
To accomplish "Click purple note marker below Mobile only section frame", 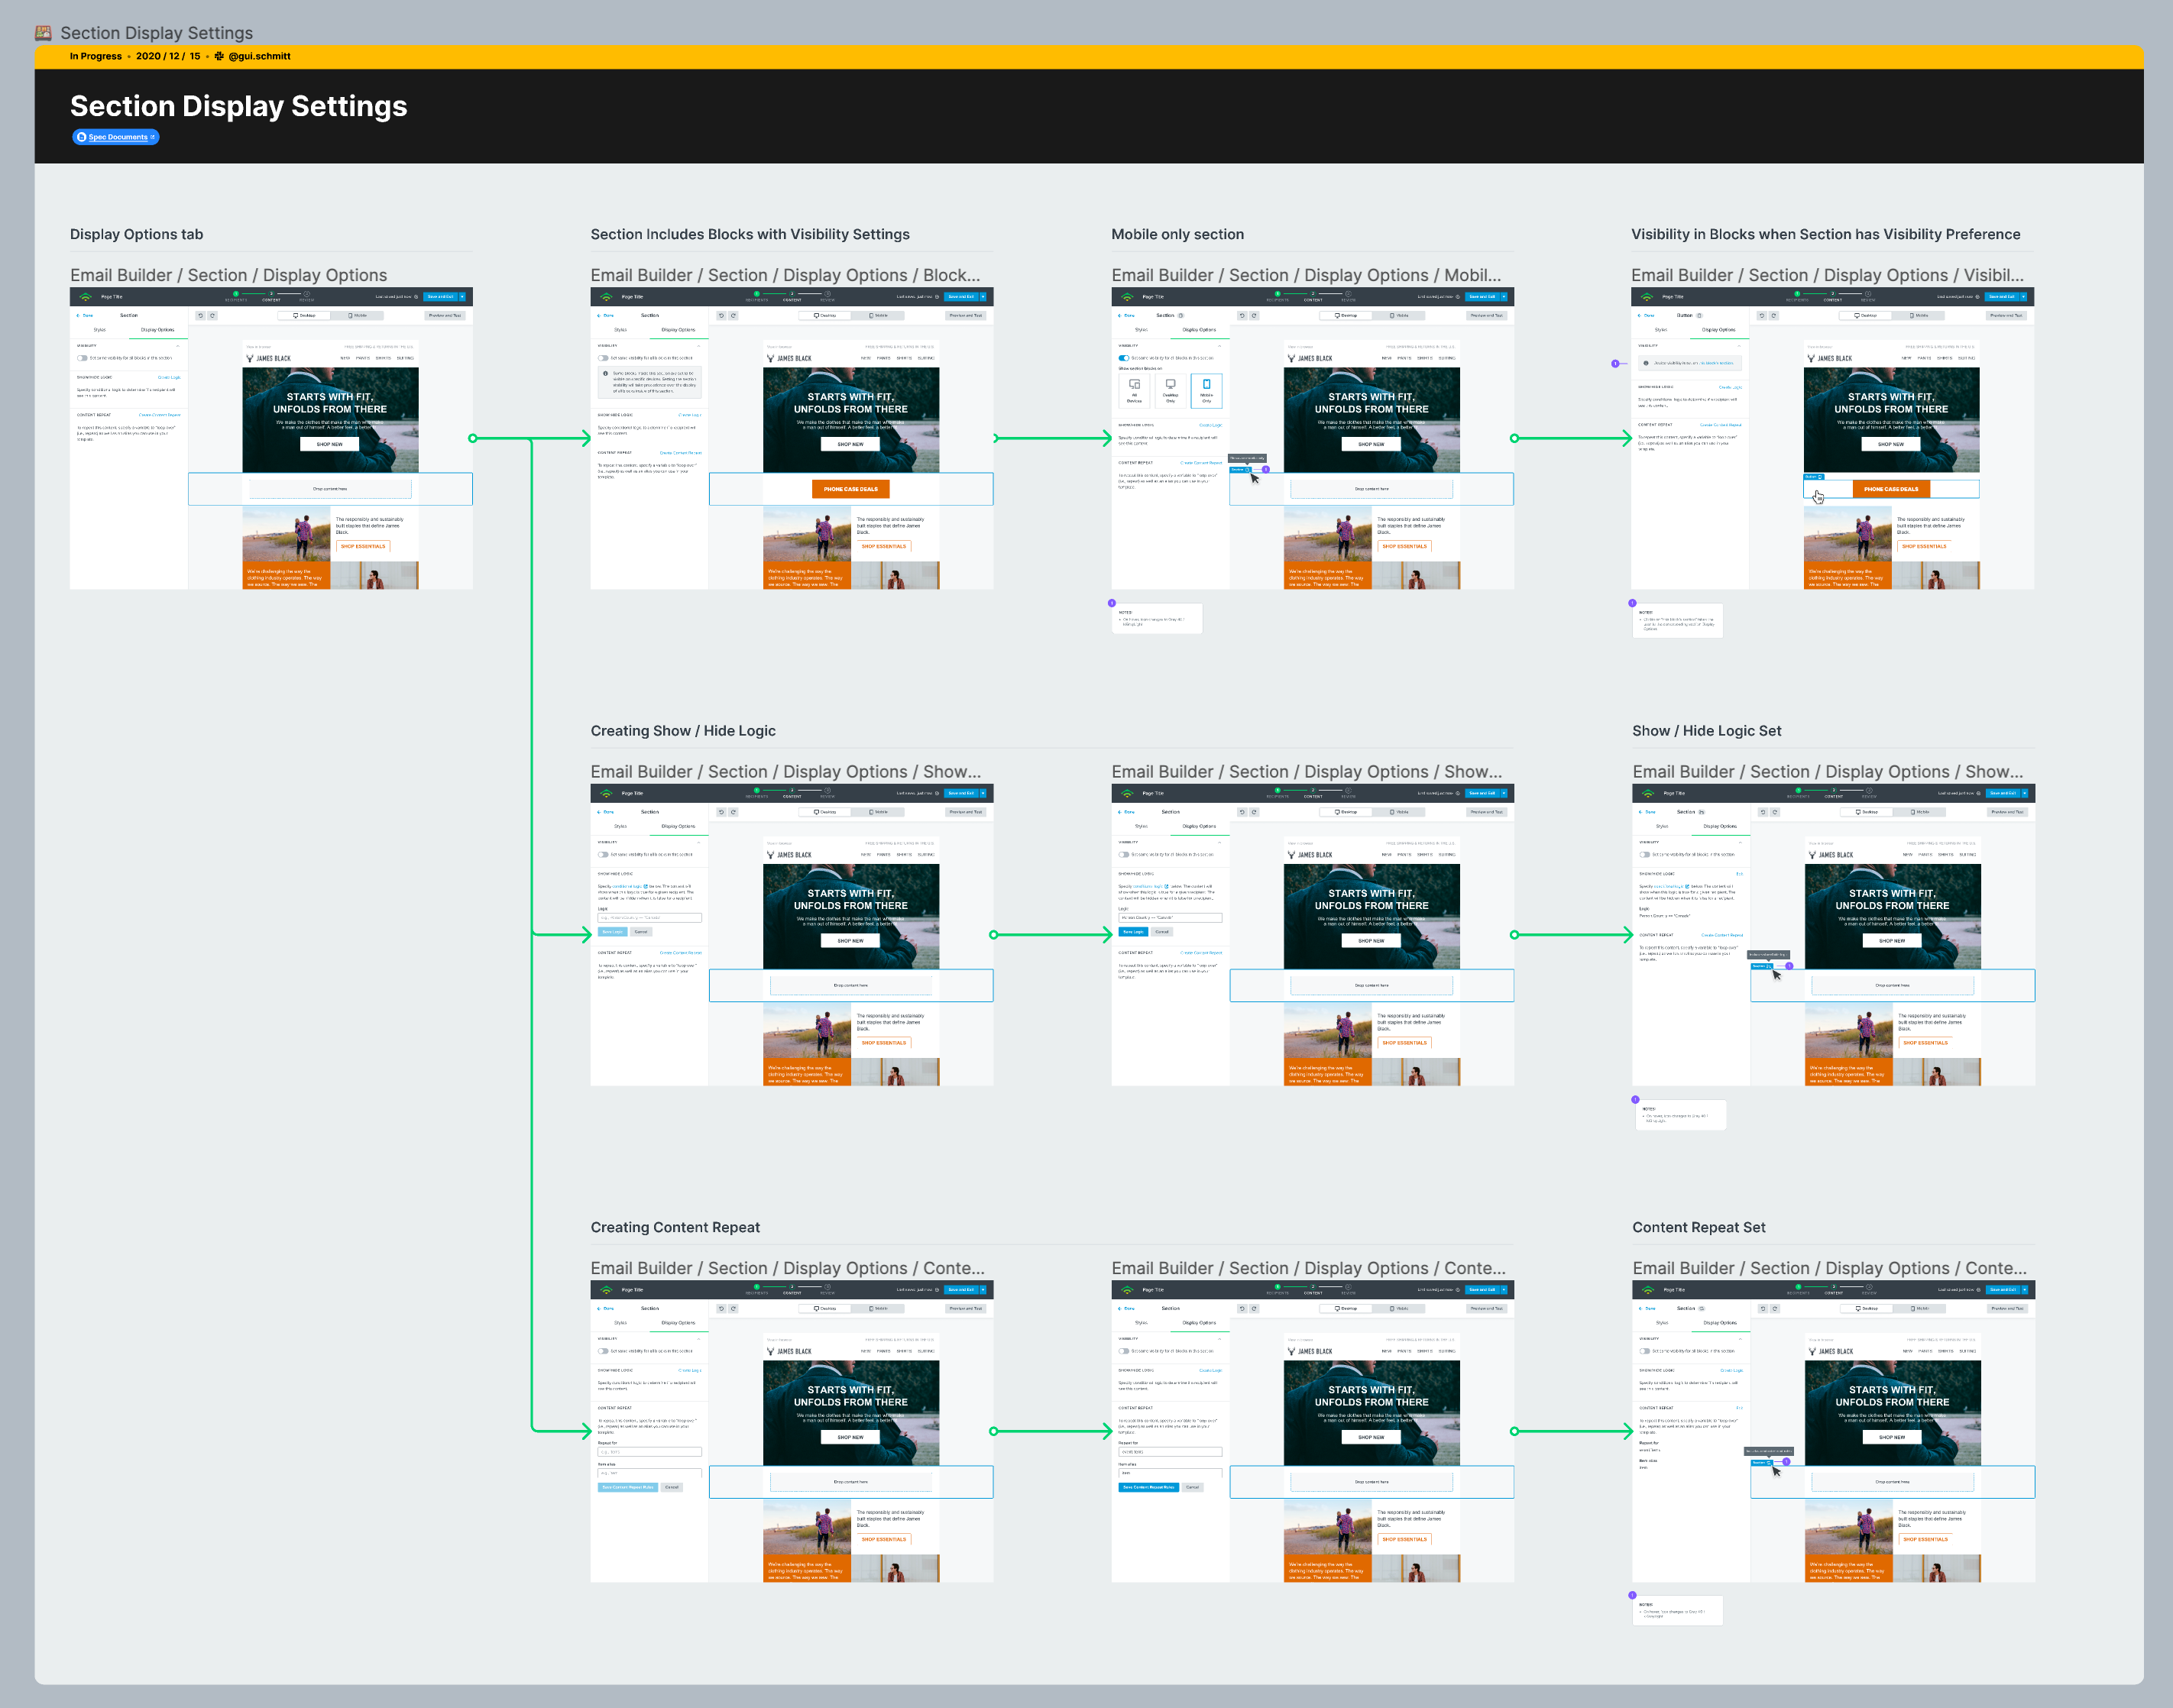I will 1112,603.
